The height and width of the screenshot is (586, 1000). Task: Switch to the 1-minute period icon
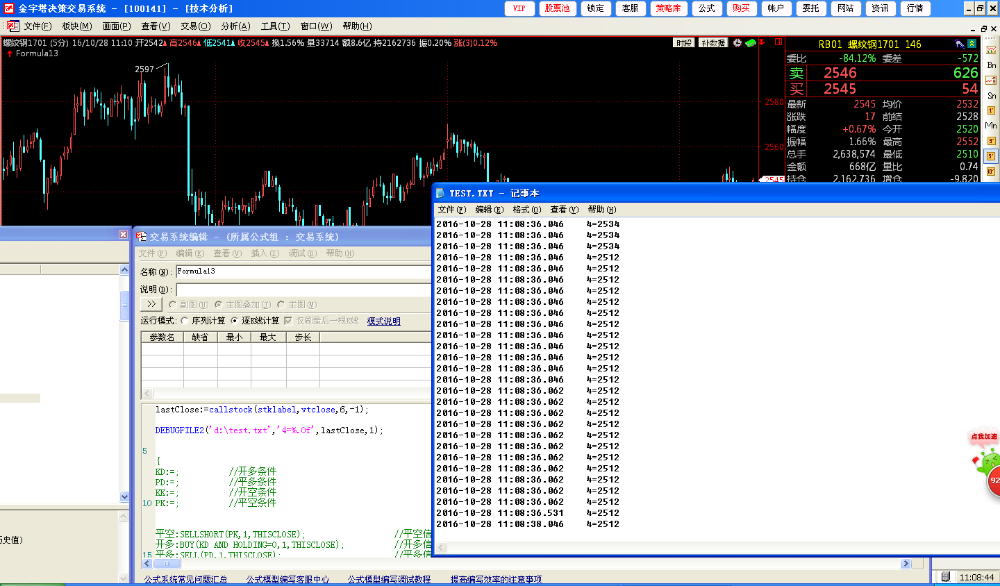tap(991, 110)
